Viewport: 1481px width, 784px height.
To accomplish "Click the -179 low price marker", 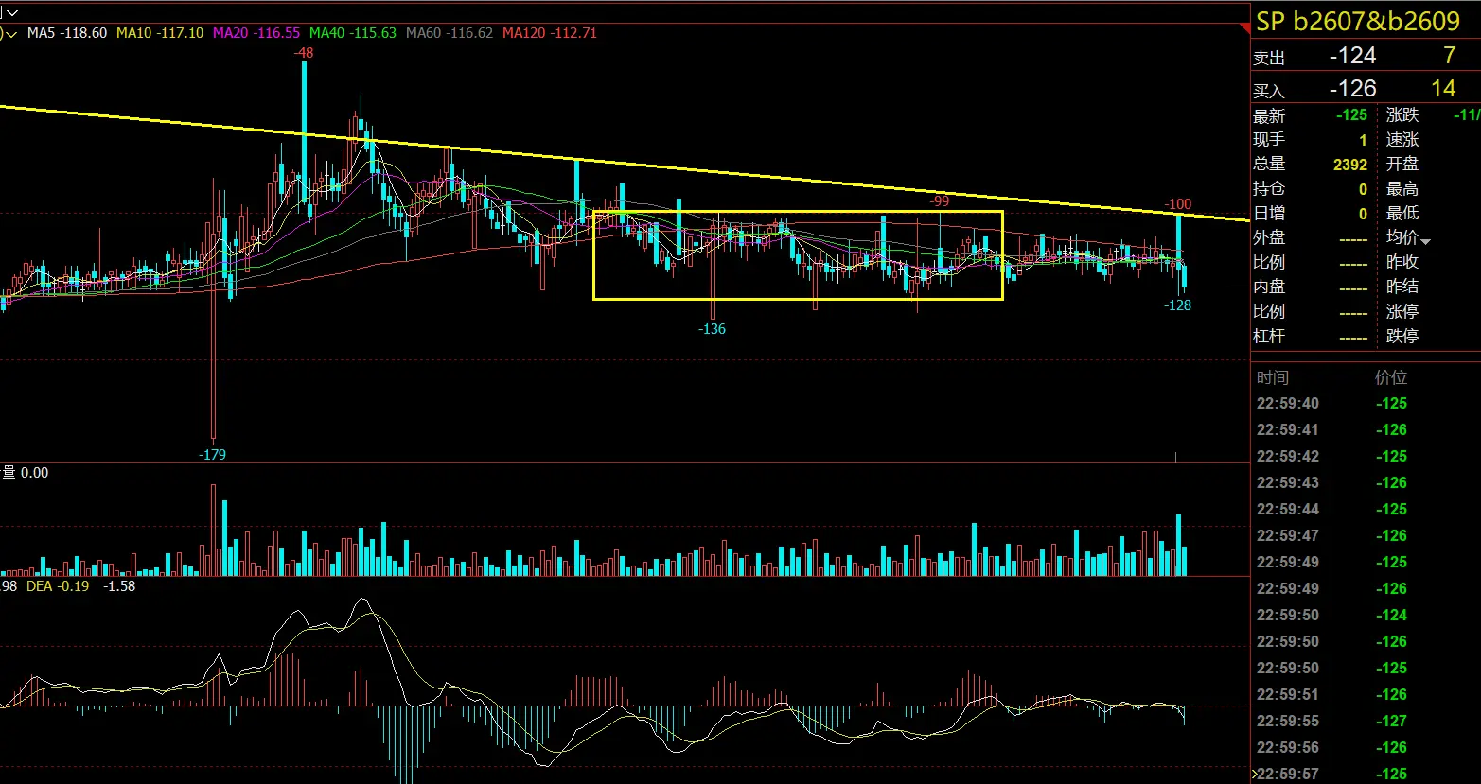I will pos(213,454).
